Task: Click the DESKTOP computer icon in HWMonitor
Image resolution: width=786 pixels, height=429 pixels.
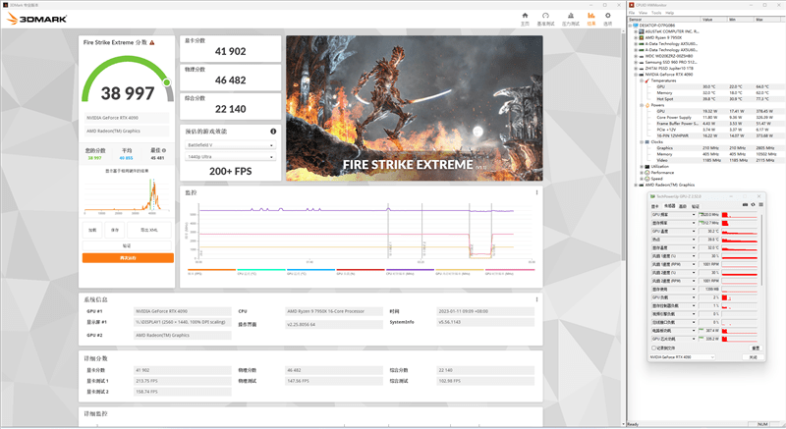Action: pyautogui.click(x=635, y=25)
